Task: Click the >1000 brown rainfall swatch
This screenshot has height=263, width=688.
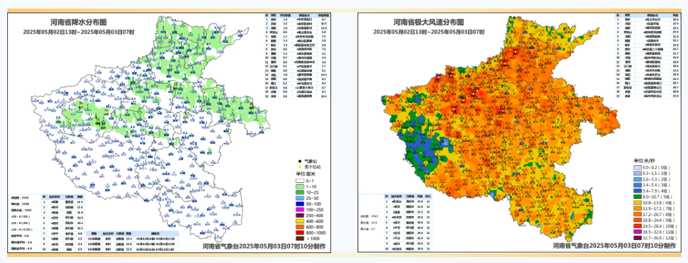Action: (299, 239)
